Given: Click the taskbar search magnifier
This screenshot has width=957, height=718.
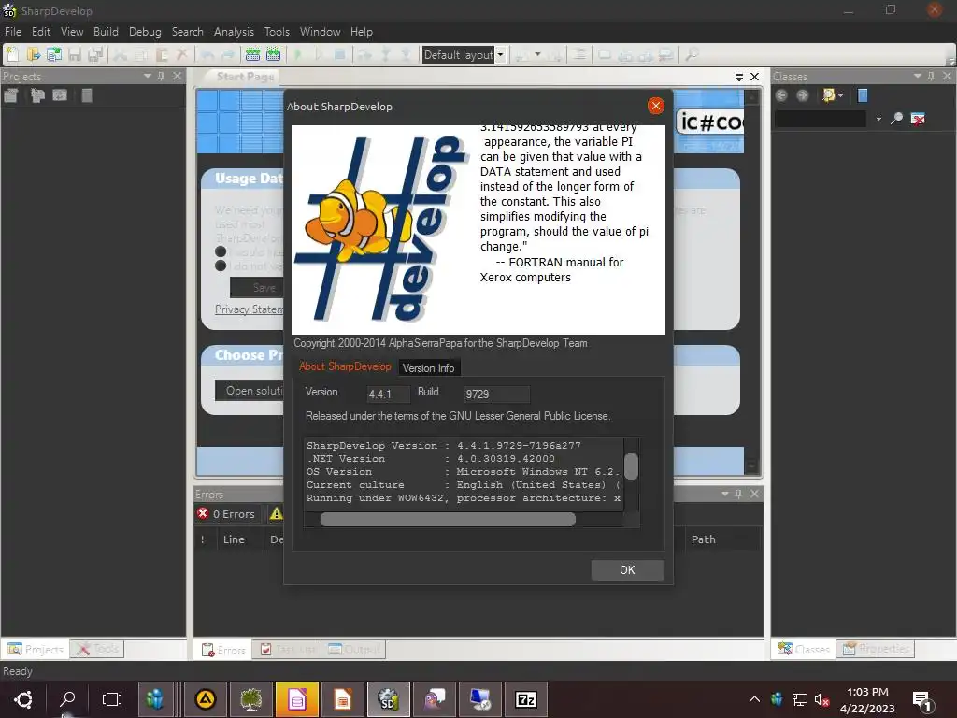Looking at the screenshot, I should click(67, 699).
